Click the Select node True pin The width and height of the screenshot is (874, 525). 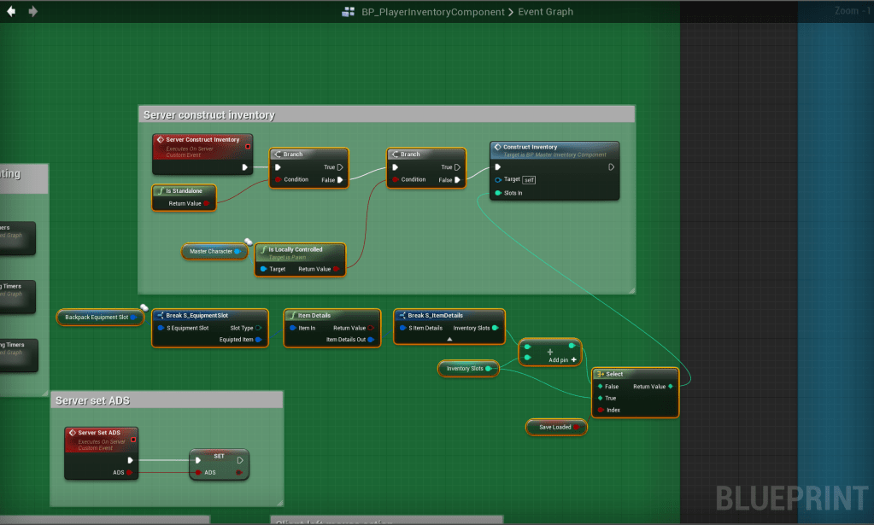601,398
